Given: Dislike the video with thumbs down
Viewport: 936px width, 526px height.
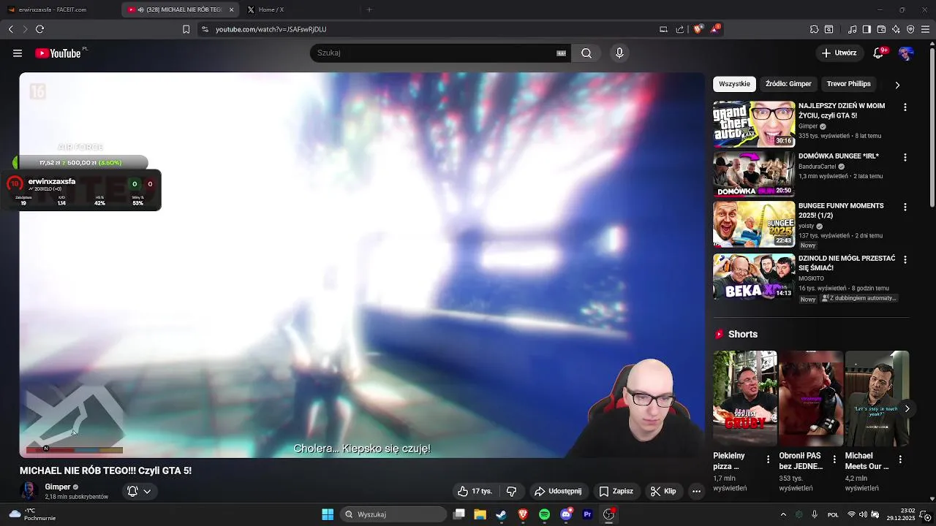Looking at the screenshot, I should click(512, 492).
